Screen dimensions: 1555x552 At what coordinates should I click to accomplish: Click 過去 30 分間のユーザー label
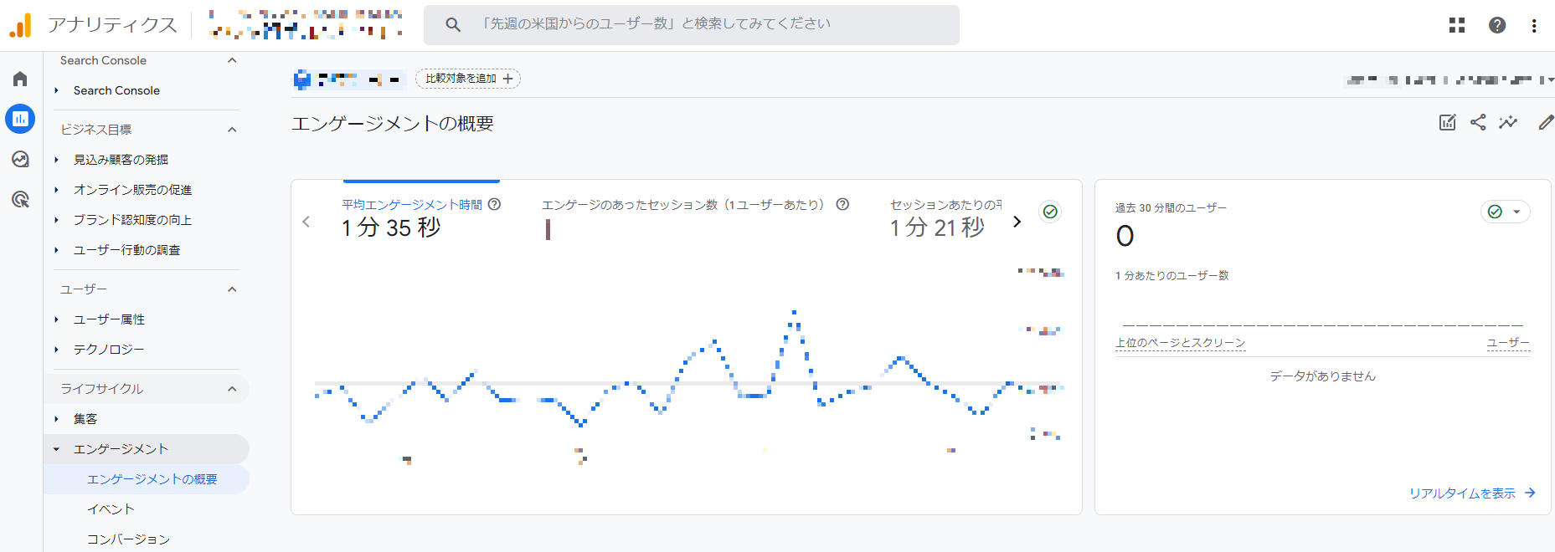1171,208
